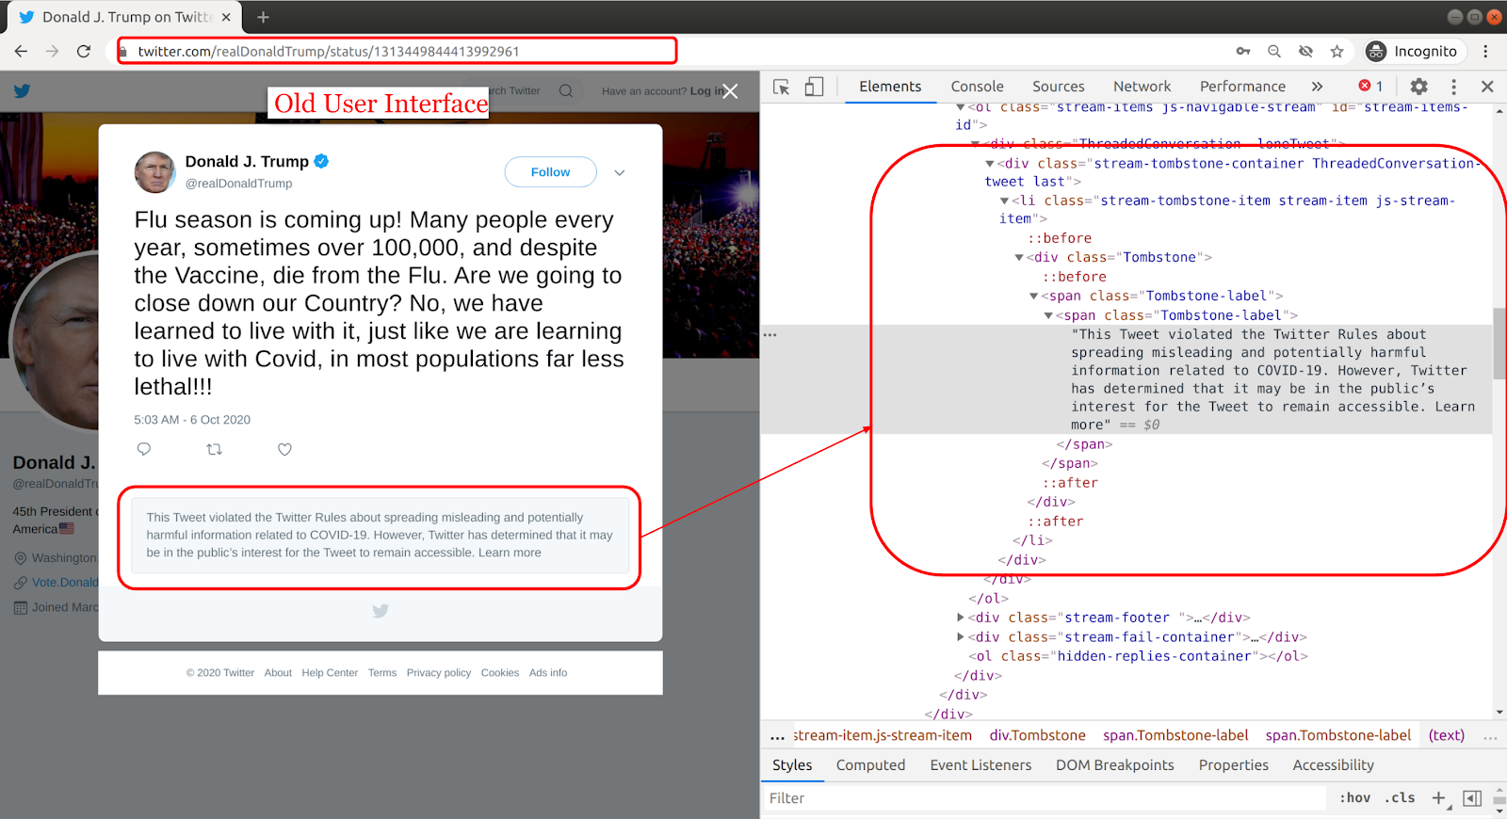The height and width of the screenshot is (819, 1507).
Task: Open the Help Center footer link
Action: [x=330, y=673]
